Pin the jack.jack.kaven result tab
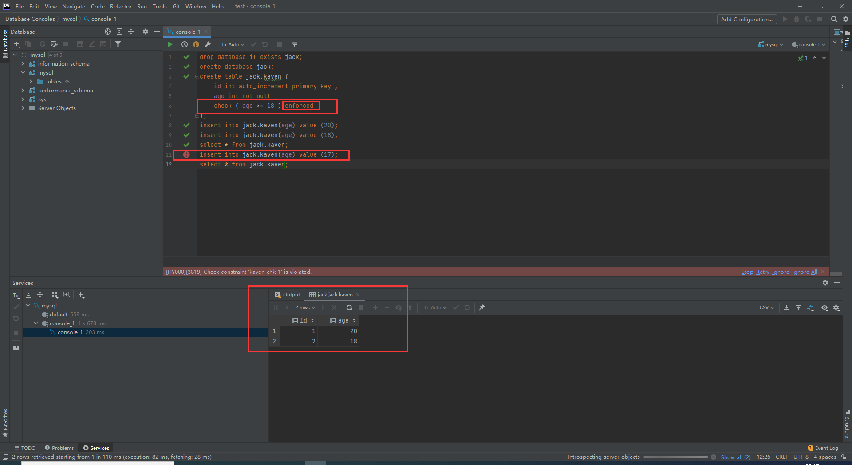The width and height of the screenshot is (852, 465). click(x=482, y=307)
